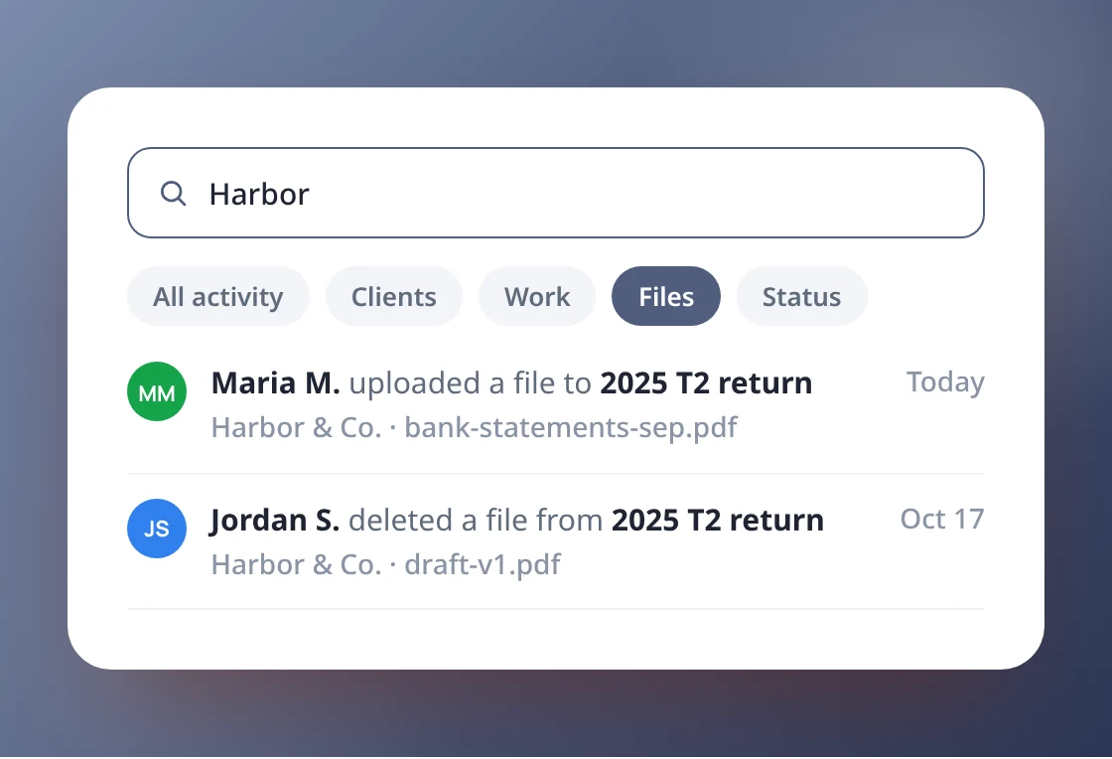This screenshot has height=759, width=1112.
Task: Click the blue JS avatar
Action: (x=157, y=529)
